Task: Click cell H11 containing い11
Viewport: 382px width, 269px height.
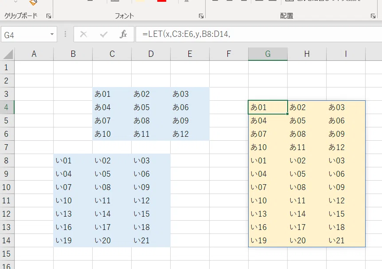Action: tap(307, 201)
